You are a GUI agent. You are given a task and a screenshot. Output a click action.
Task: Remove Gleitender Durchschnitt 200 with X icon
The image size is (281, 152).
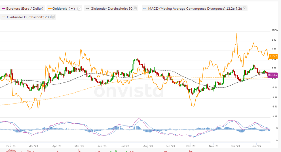[53, 17]
